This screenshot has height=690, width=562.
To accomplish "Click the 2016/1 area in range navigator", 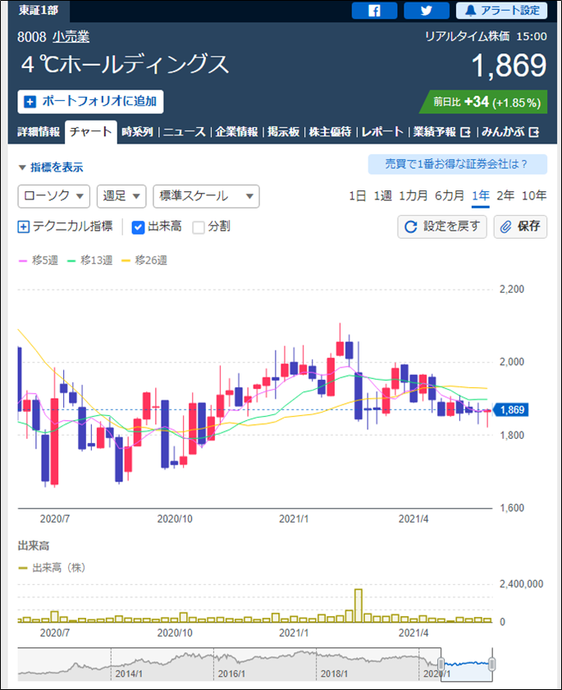I will 231,674.
